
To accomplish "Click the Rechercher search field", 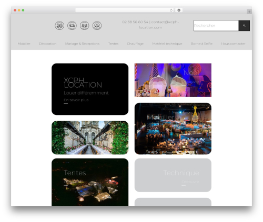I will (216, 26).
